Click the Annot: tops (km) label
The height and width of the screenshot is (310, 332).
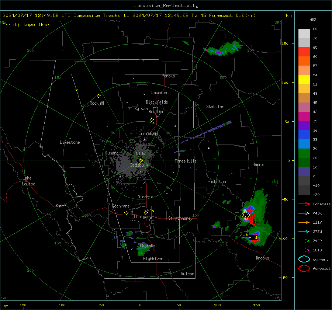point(26,25)
